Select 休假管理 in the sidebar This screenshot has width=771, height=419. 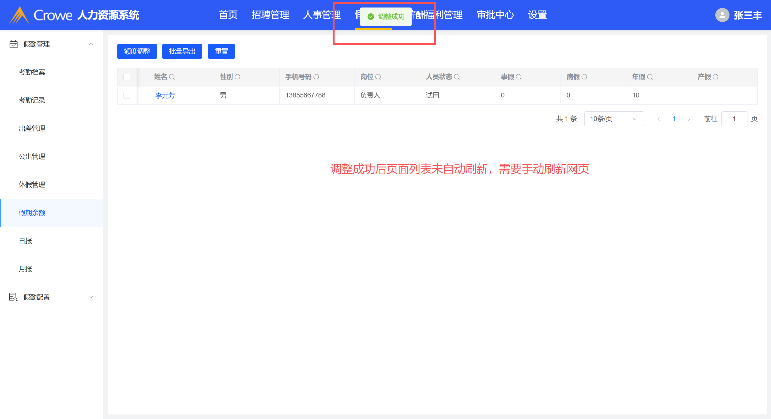(32, 184)
